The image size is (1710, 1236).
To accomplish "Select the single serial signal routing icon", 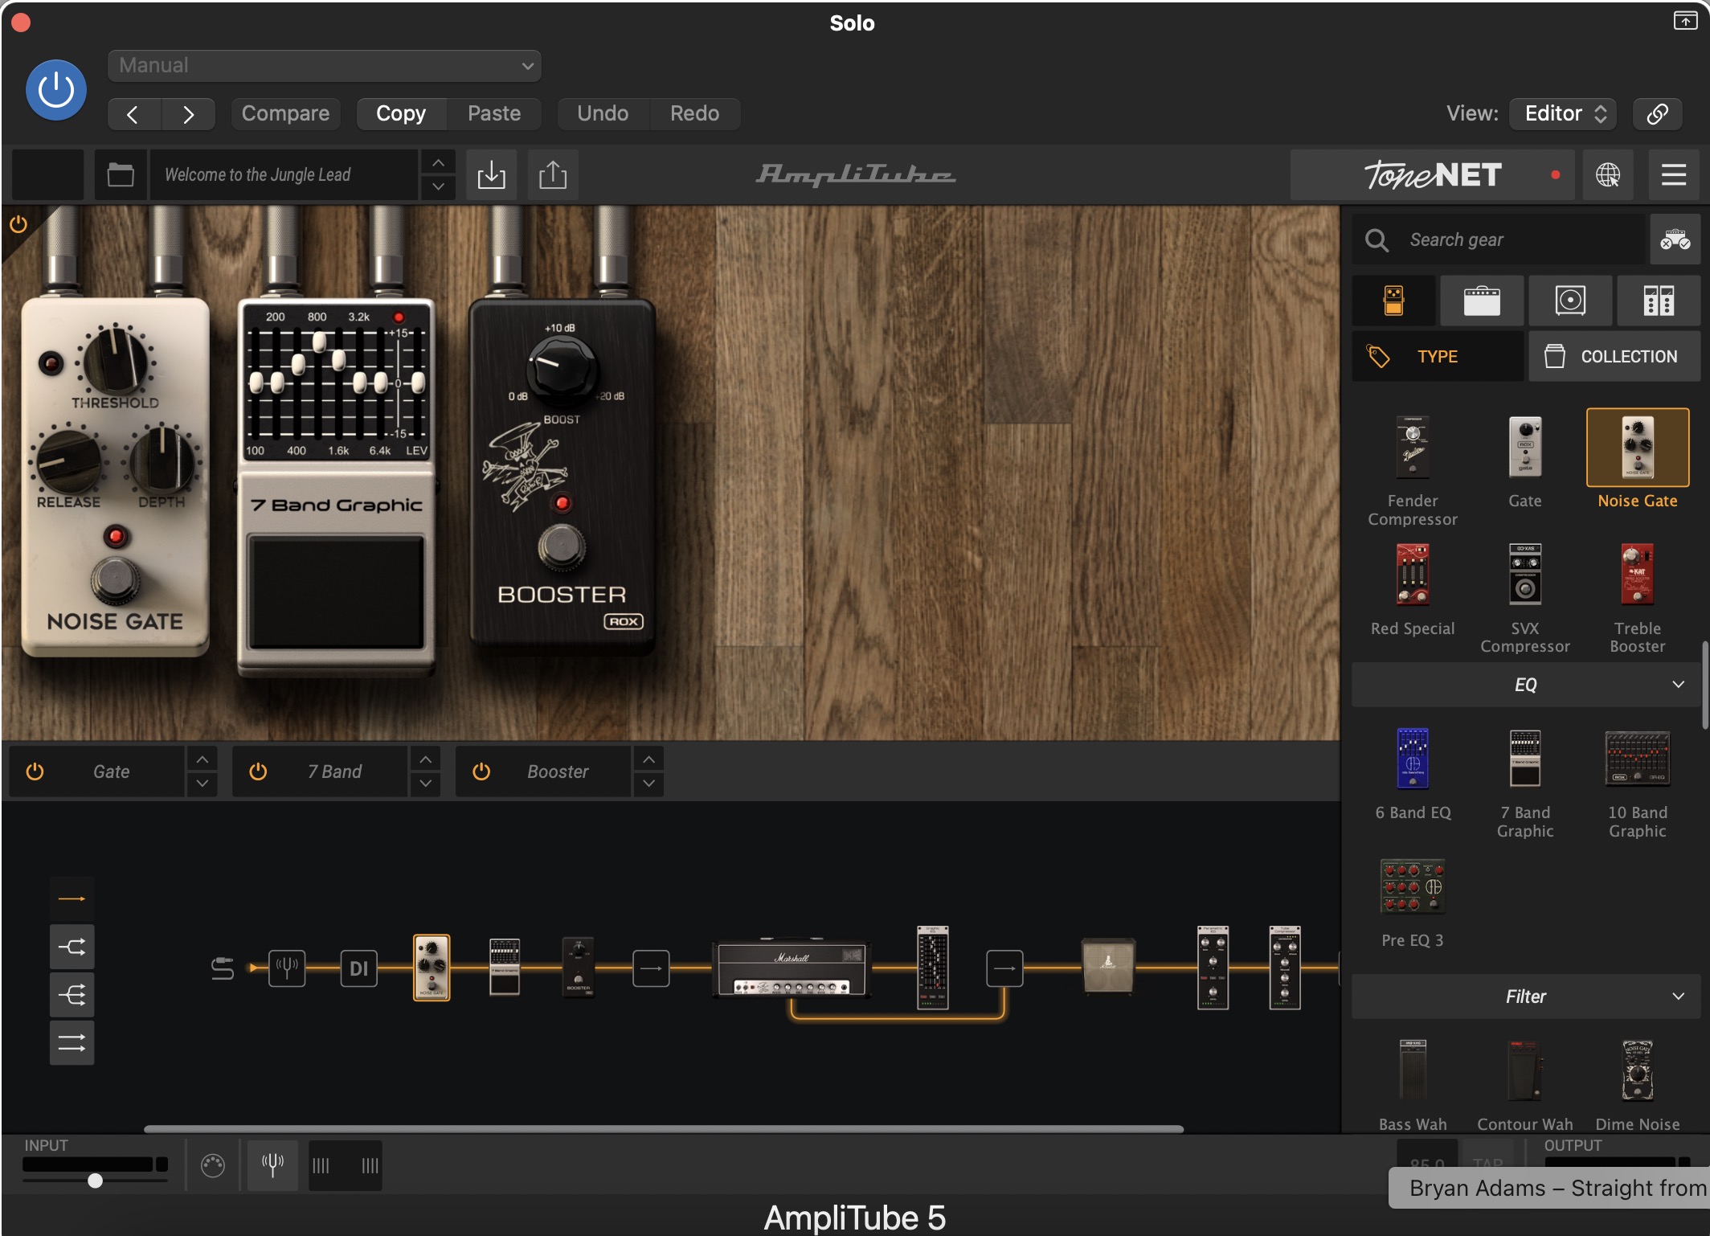I will 72,898.
